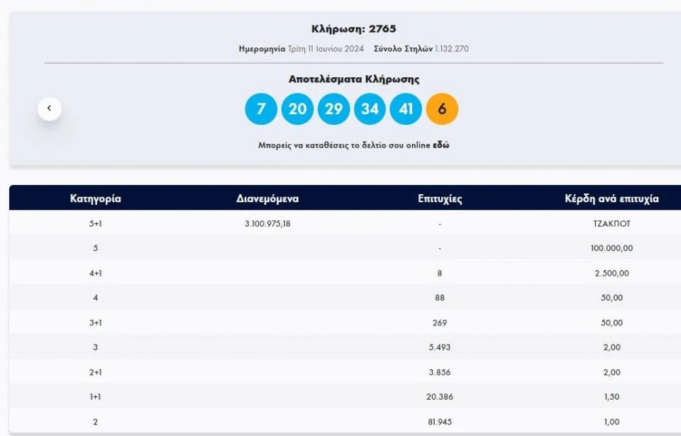Click the blue ball numbered 7
This screenshot has width=681, height=436.
coord(261,109)
